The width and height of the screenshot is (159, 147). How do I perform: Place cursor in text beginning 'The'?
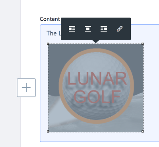[x=53, y=33]
